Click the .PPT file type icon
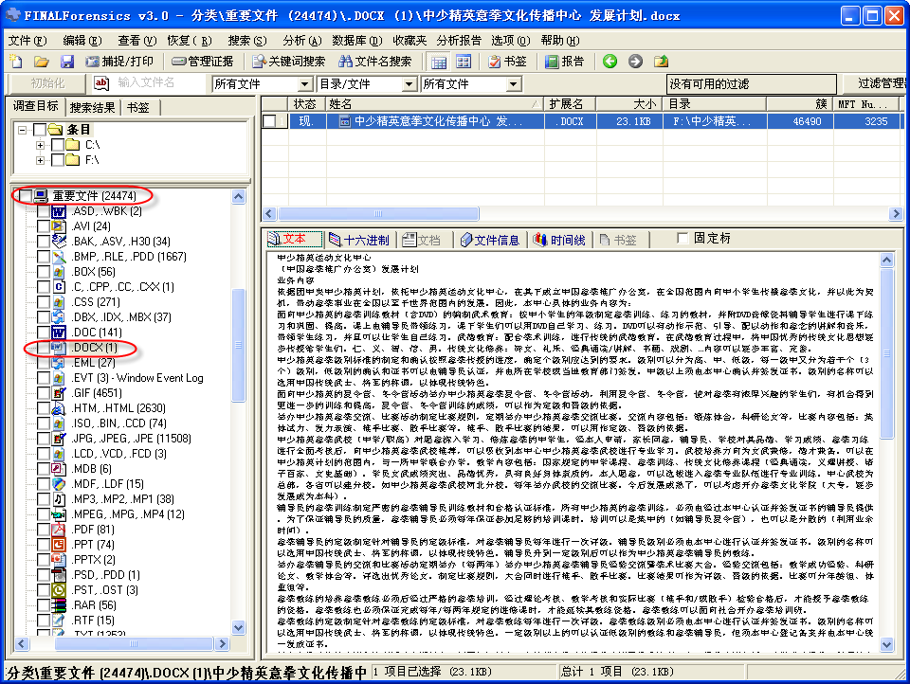 click(x=59, y=544)
